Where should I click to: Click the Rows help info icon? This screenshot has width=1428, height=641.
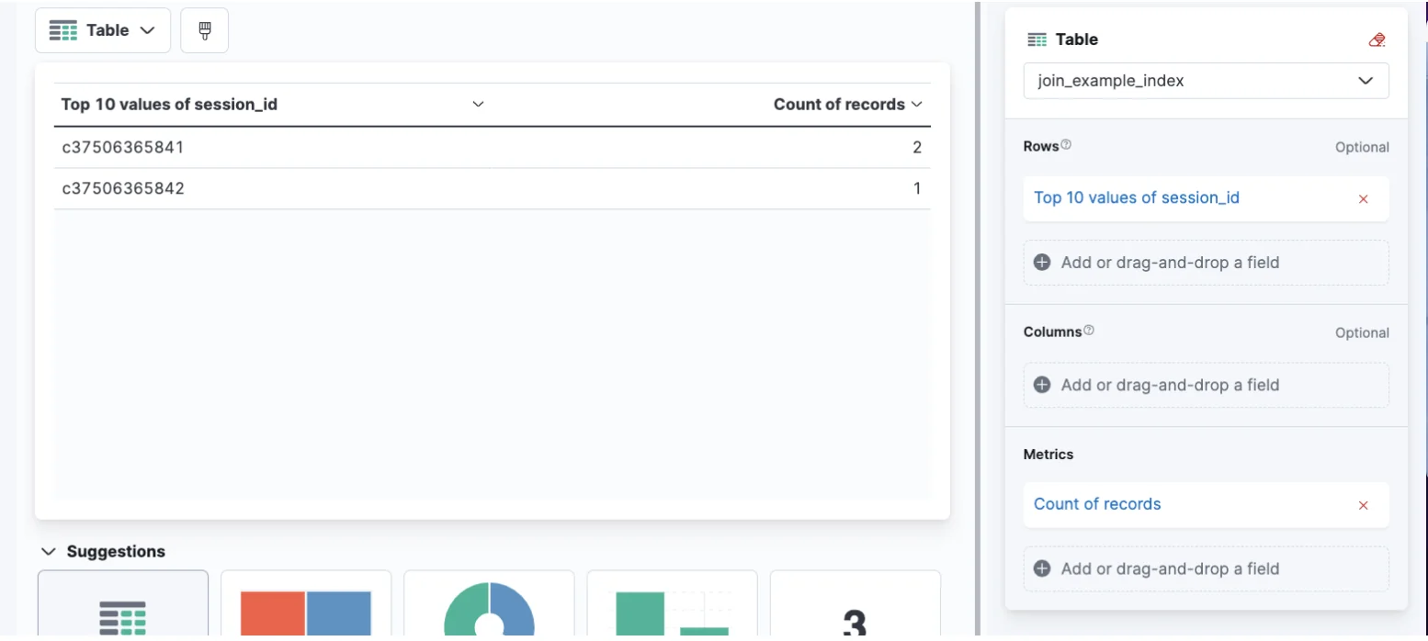coord(1066,145)
